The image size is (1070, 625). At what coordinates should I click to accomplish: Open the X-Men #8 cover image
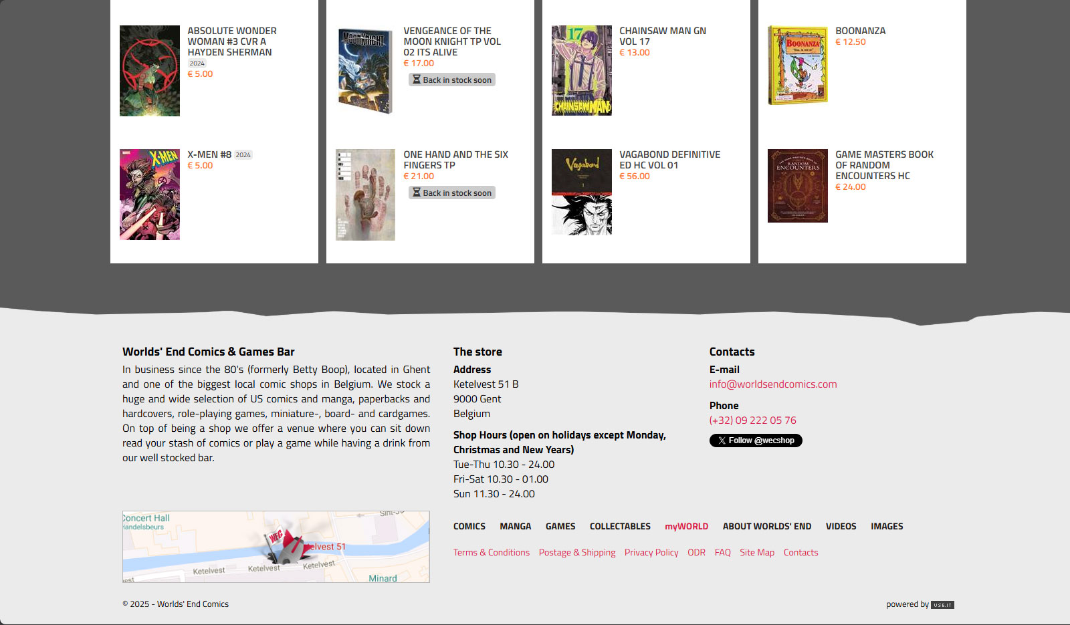tap(150, 195)
